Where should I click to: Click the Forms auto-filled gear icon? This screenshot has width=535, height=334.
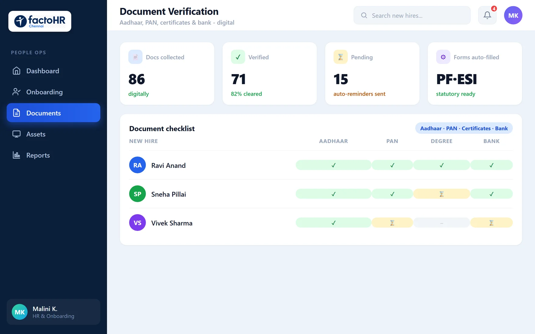(443, 57)
